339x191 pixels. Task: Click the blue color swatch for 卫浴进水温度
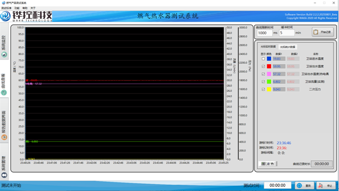[x=269, y=59]
